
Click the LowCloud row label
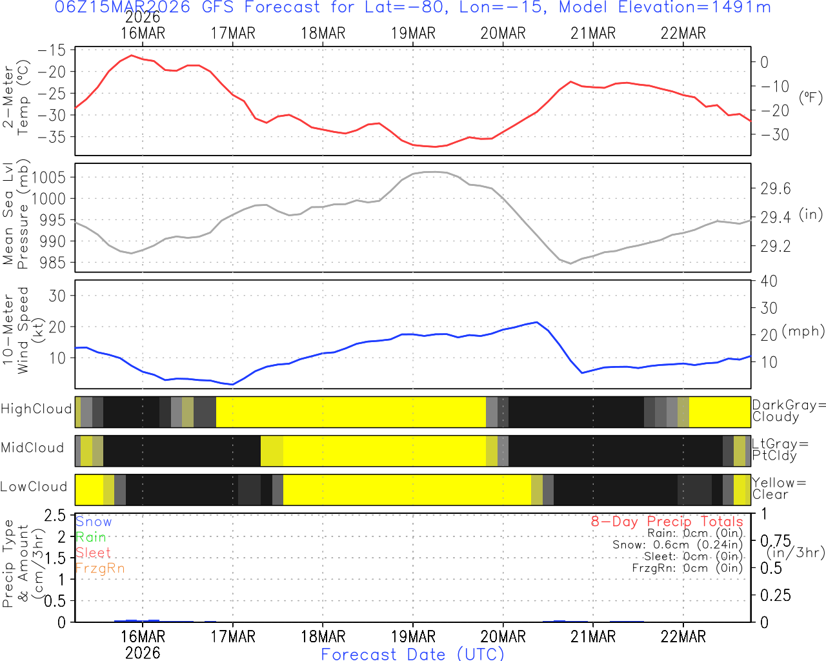click(34, 487)
